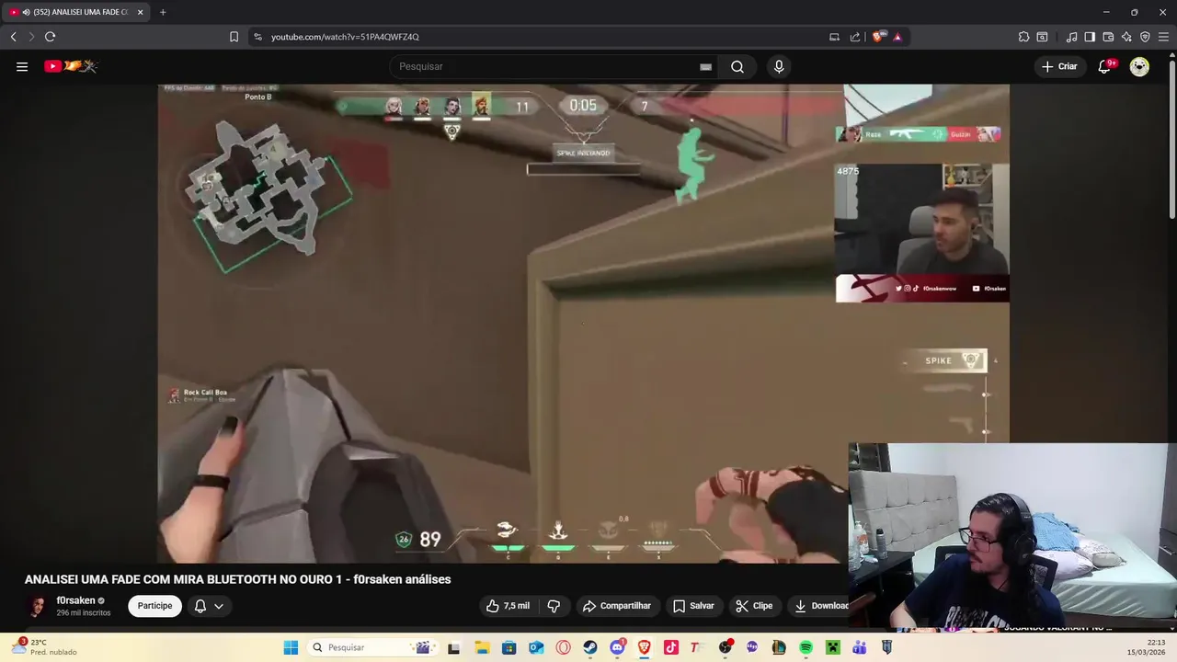Open Compartilhar share dialog
The height and width of the screenshot is (662, 1177).
(x=616, y=606)
